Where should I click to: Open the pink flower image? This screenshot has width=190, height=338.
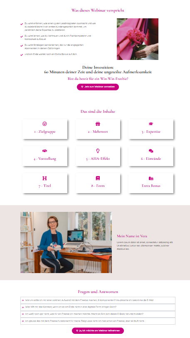(138, 39)
